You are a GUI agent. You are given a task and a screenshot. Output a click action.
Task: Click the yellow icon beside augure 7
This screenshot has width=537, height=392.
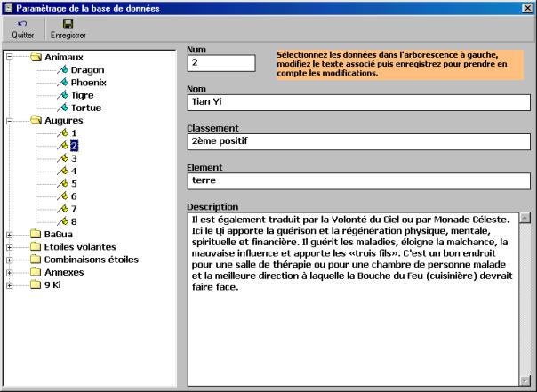tap(62, 209)
